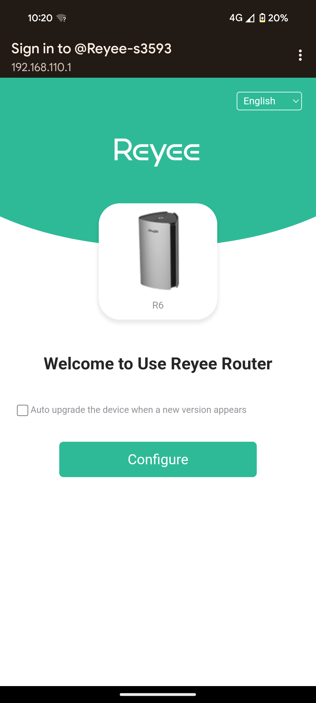Open the three-dot overflow menu

tap(300, 55)
